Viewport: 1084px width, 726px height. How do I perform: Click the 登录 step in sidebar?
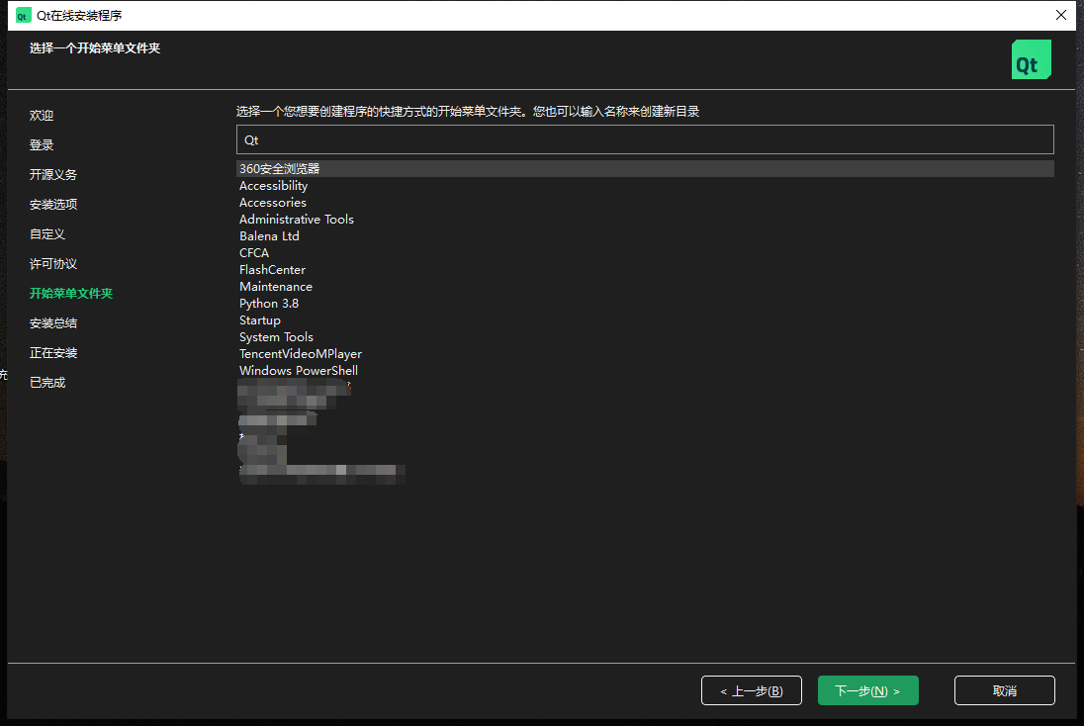click(x=42, y=145)
